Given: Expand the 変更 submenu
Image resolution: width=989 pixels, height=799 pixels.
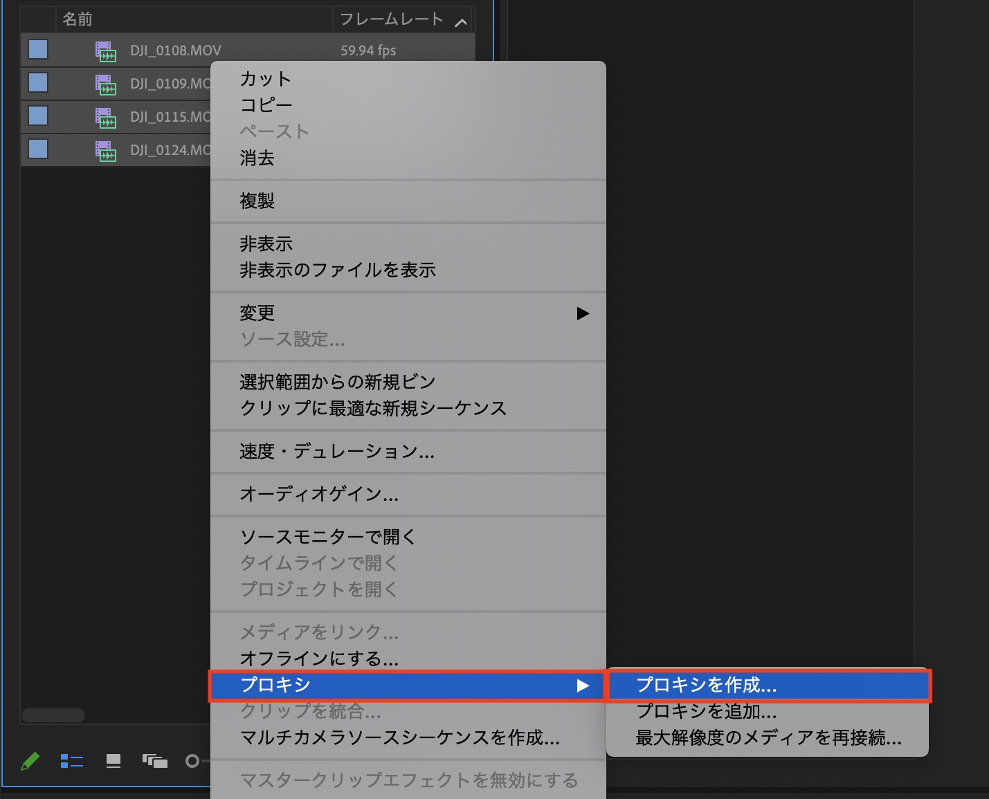Looking at the screenshot, I should click(x=408, y=313).
